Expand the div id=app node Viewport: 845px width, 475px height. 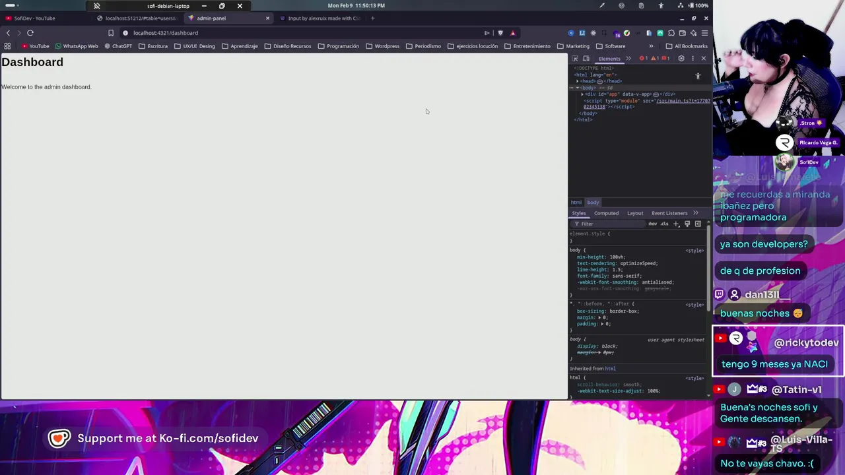point(582,94)
